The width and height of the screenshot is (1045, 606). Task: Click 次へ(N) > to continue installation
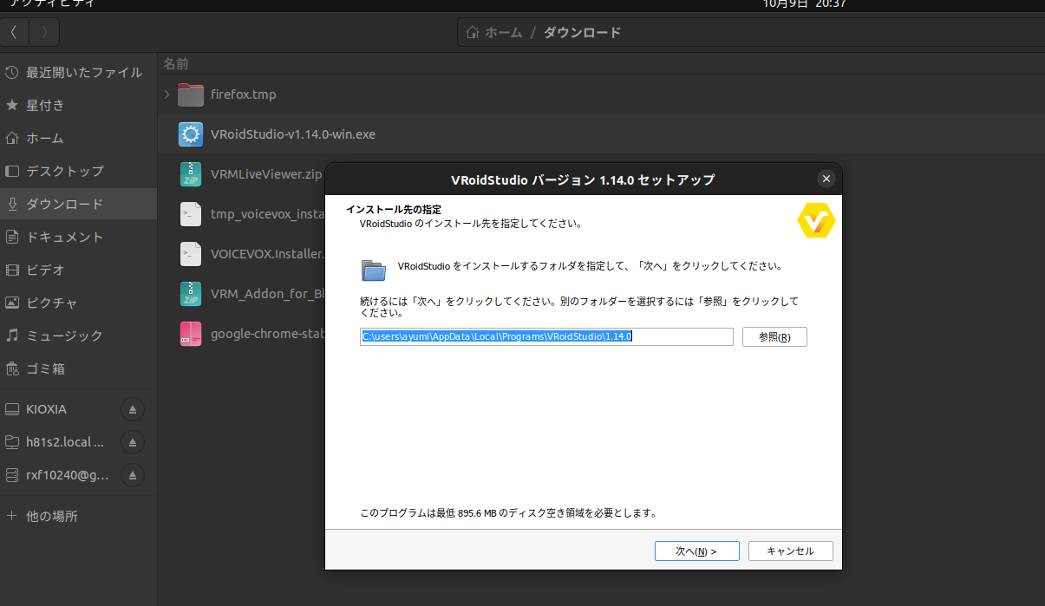697,551
